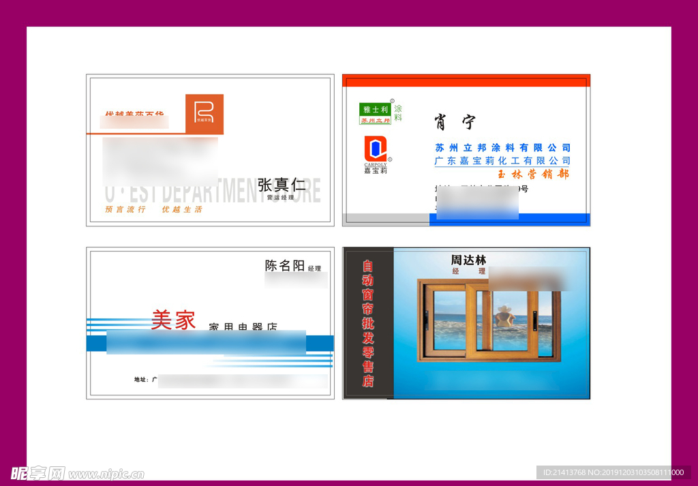Select the name 周达林
The width and height of the screenshot is (698, 486).
point(469,260)
